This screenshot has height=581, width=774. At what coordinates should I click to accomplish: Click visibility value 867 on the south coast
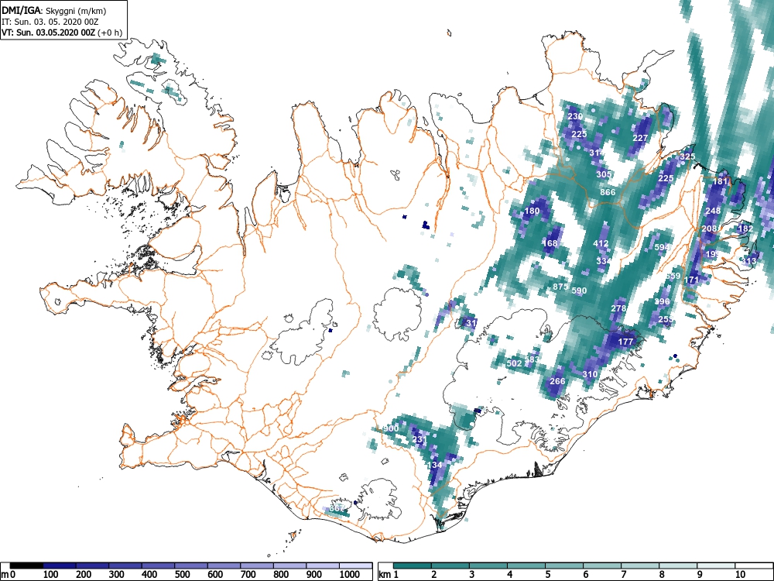337,508
